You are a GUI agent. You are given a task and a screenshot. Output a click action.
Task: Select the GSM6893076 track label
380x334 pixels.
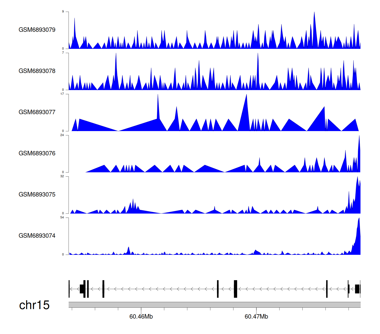(37, 154)
